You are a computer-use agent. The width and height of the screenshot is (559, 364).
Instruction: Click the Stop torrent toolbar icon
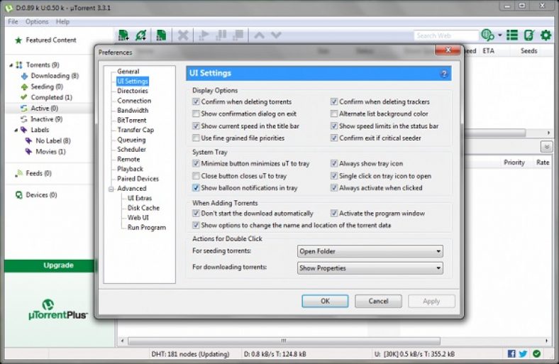pos(238,35)
